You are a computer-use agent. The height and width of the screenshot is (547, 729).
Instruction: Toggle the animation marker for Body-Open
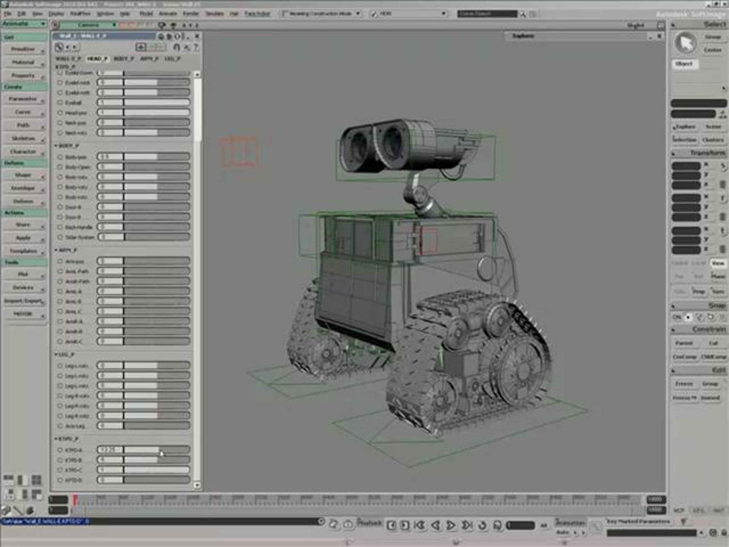tap(60, 167)
